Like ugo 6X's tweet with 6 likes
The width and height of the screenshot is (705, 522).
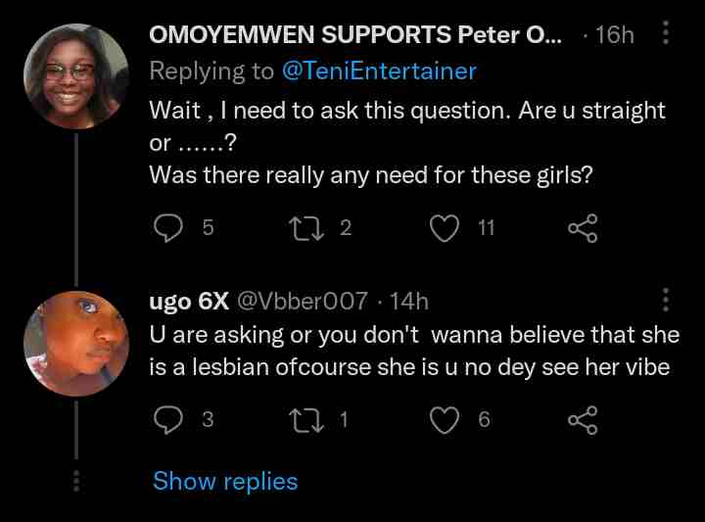tap(446, 419)
